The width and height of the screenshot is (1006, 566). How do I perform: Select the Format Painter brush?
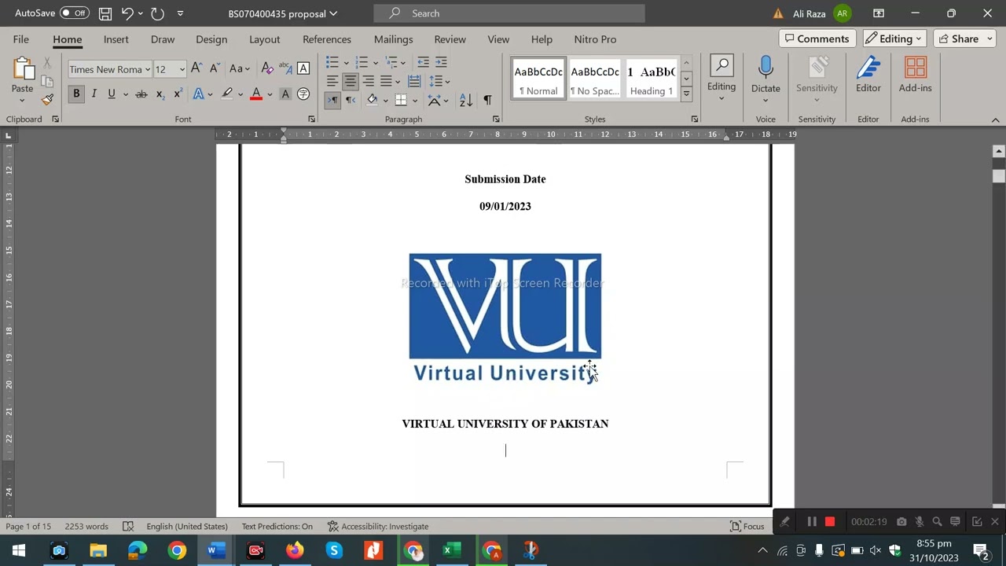coord(47,100)
